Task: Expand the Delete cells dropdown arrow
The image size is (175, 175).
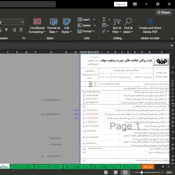Action: [95, 25]
